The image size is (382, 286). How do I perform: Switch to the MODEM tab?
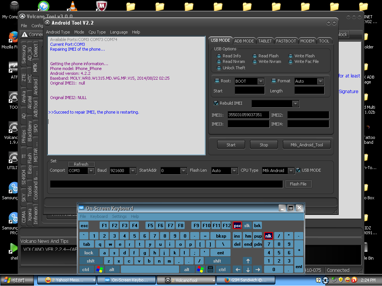click(307, 41)
